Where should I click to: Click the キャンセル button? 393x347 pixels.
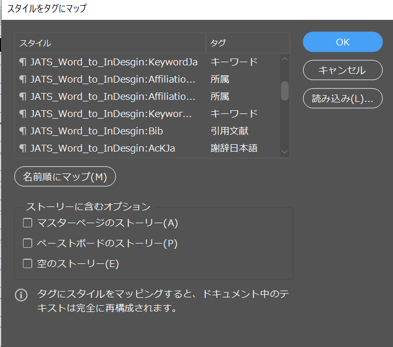click(343, 71)
